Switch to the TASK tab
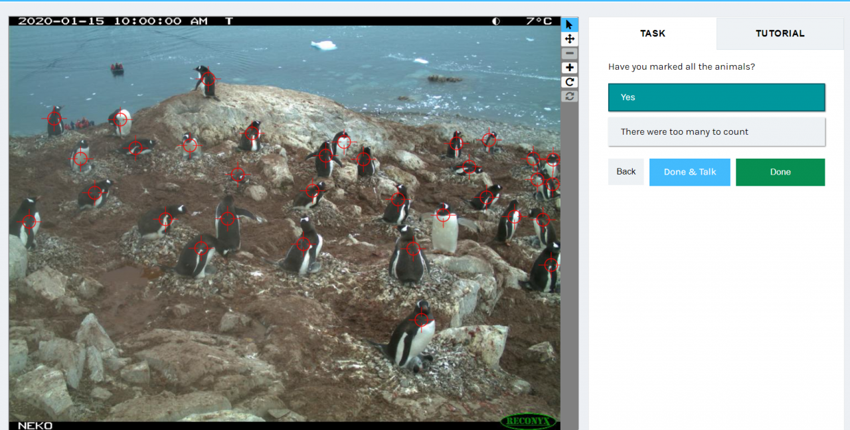The height and width of the screenshot is (430, 850). tap(653, 33)
